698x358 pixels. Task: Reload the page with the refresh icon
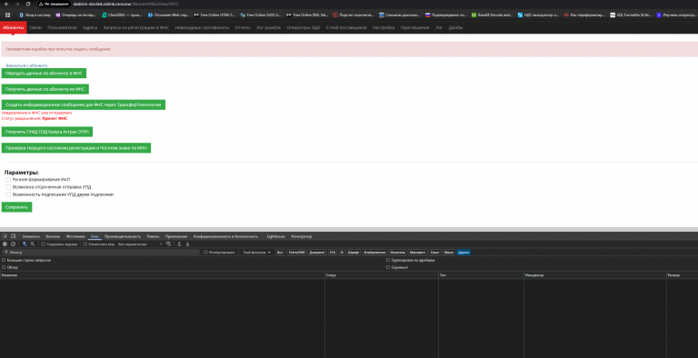pyautogui.click(x=28, y=4)
